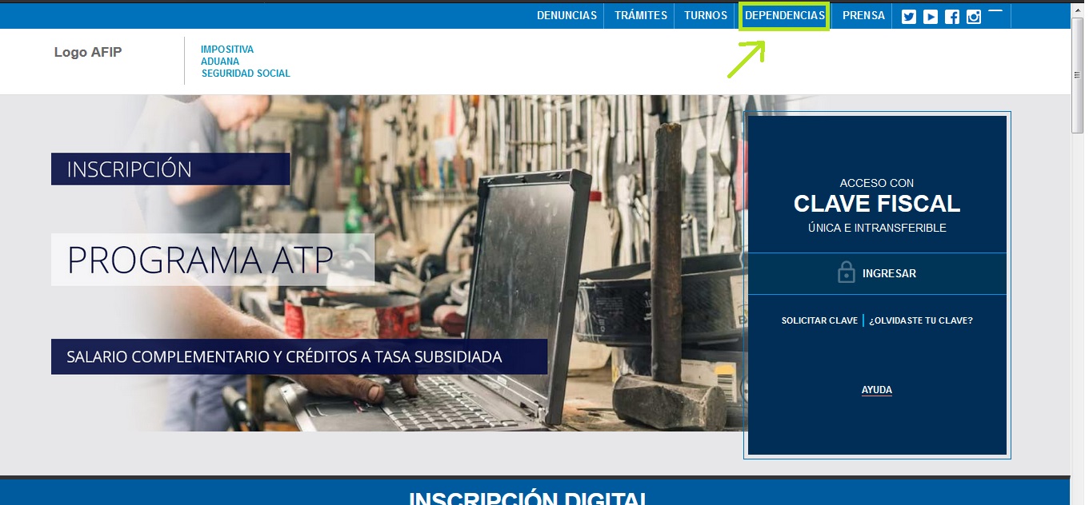Click the Impositiva link

pos(227,50)
